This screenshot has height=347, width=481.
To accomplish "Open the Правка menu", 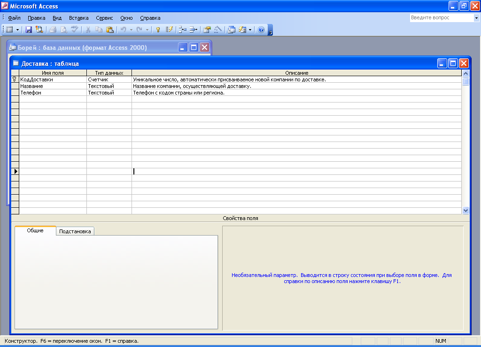I will pos(37,18).
